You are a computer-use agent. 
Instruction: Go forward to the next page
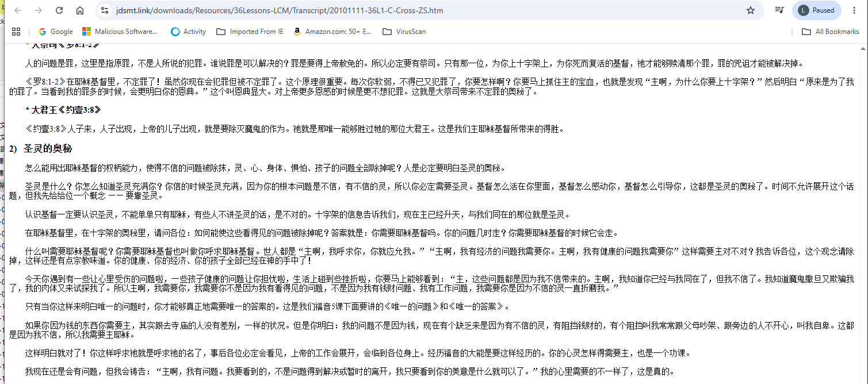39,10
